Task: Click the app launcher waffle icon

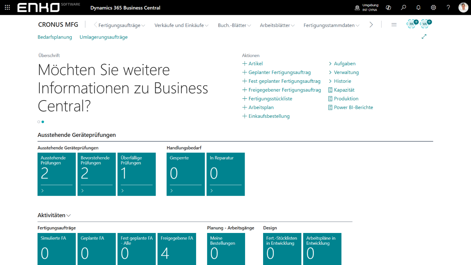Action: point(7,7)
